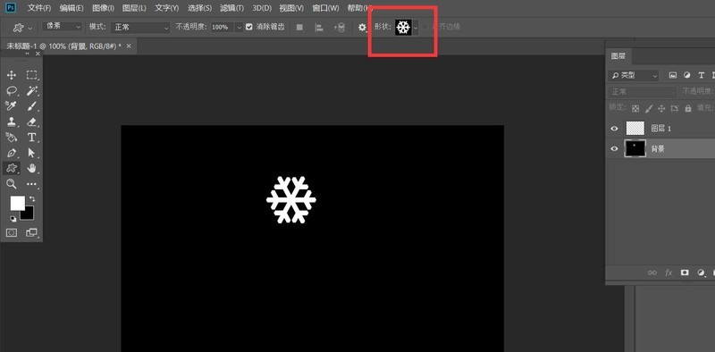Image resolution: width=715 pixels, height=352 pixels.
Task: Select the Pen tool
Action: click(12, 153)
